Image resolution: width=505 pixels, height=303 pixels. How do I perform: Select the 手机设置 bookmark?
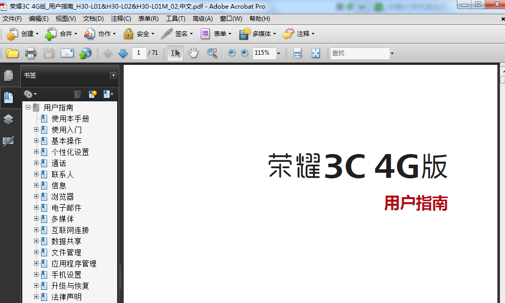click(x=66, y=275)
